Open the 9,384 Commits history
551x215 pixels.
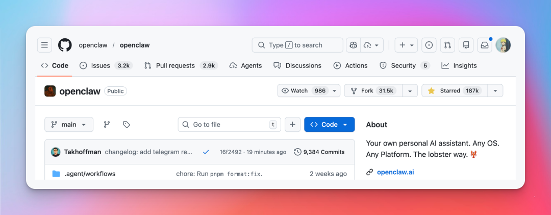pyautogui.click(x=319, y=152)
